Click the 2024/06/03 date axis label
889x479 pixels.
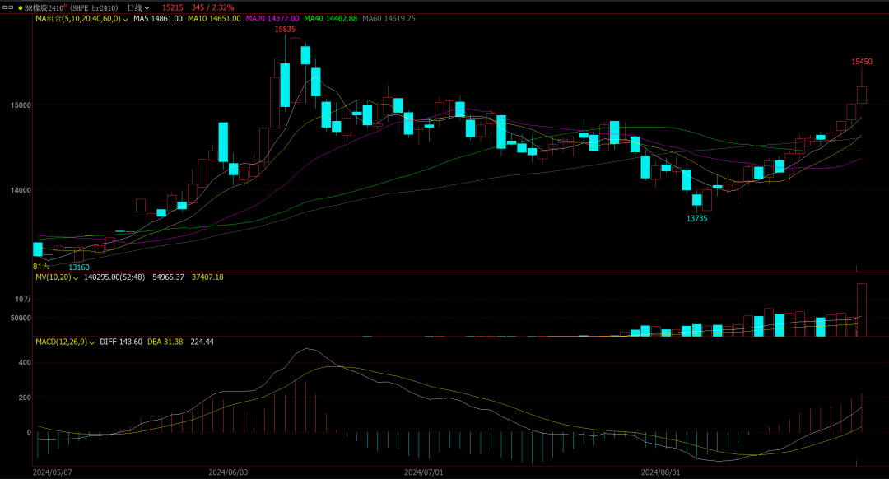228,472
